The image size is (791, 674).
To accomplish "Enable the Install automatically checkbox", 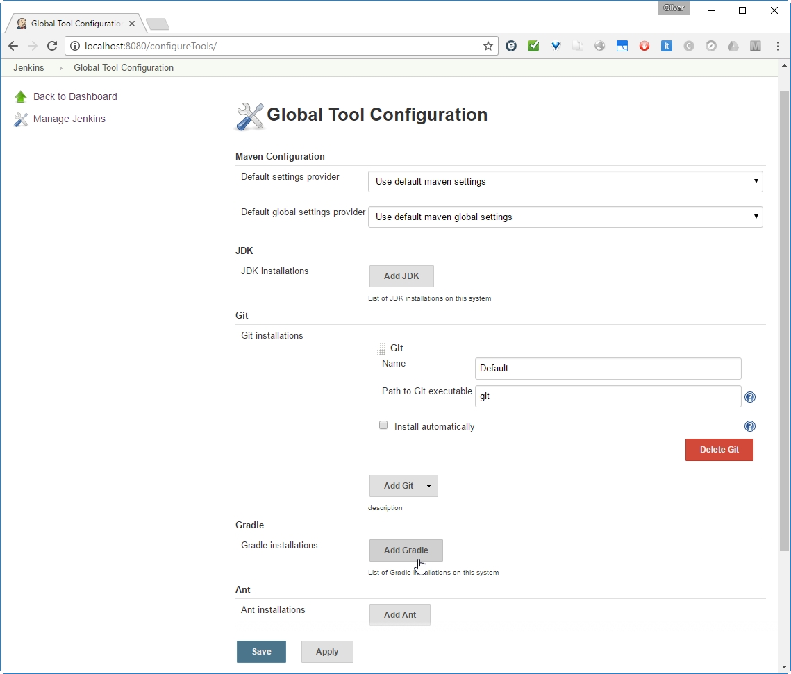I will [x=383, y=426].
